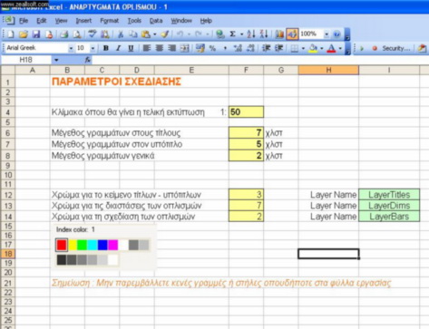Open the Chart Wizard icon
Viewport: 429px width, 329px height.
(x=279, y=34)
